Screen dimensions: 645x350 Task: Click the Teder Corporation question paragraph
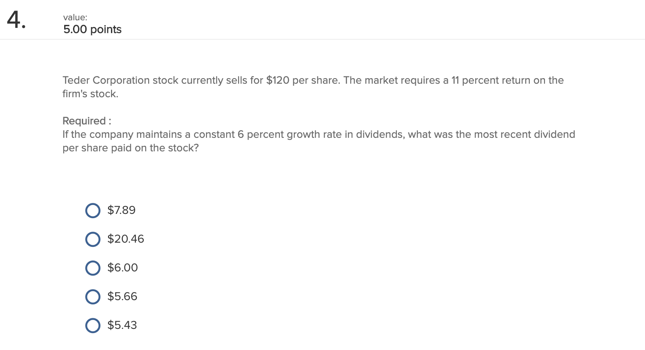pos(312,87)
